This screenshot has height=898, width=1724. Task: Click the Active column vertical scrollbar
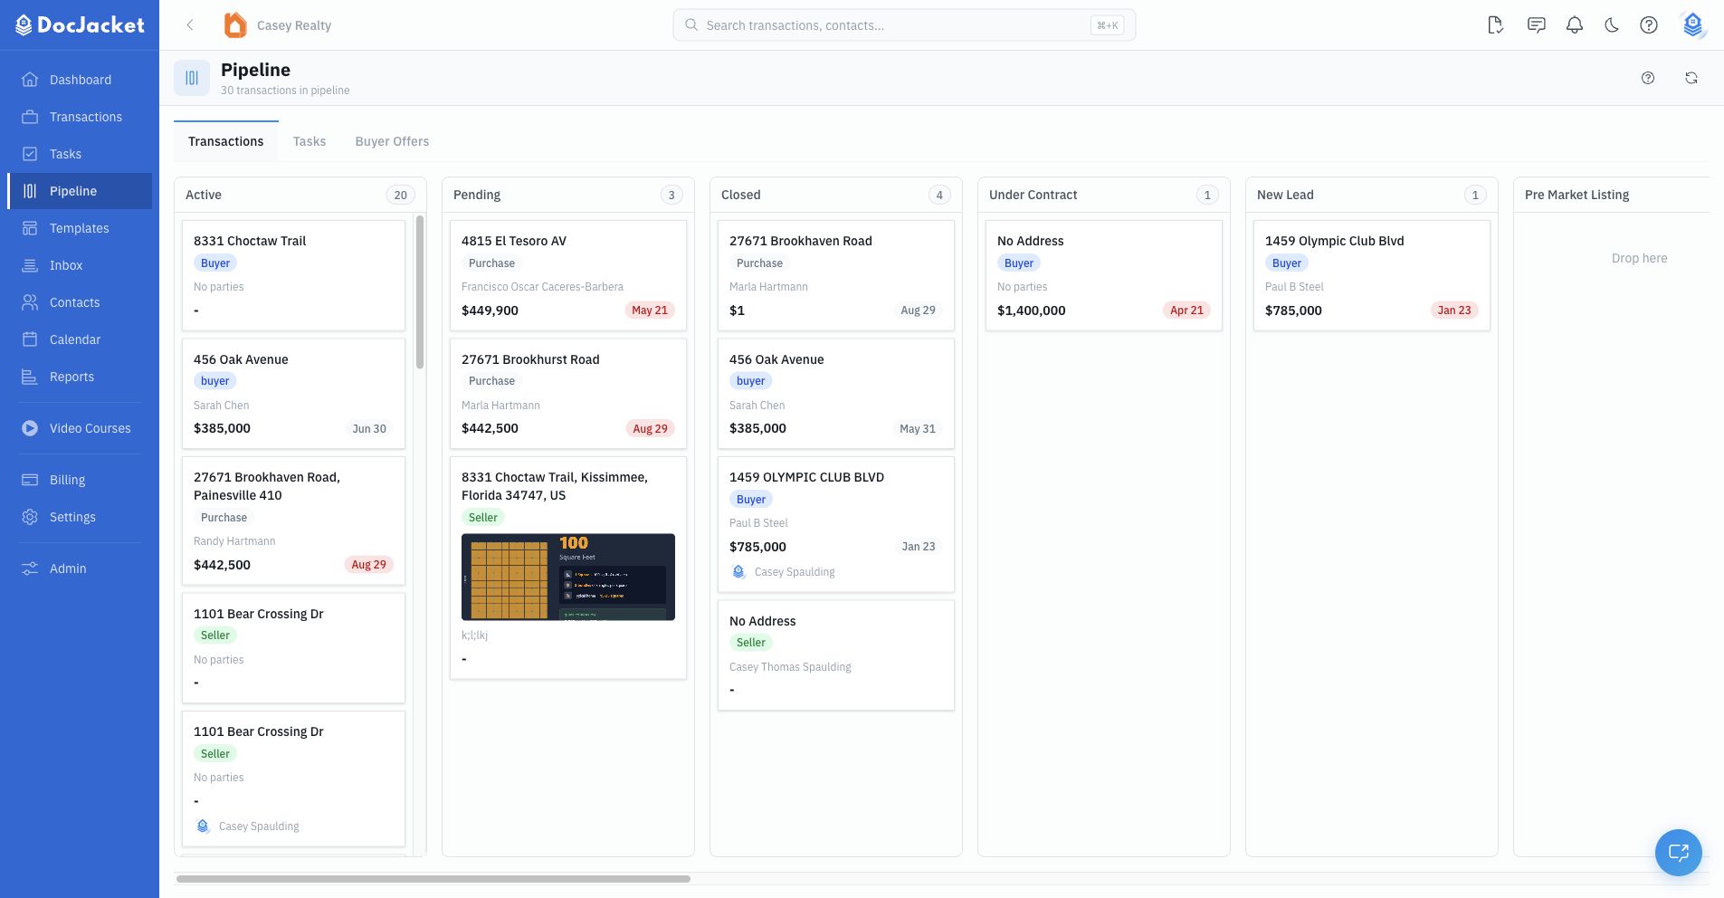coord(420,291)
